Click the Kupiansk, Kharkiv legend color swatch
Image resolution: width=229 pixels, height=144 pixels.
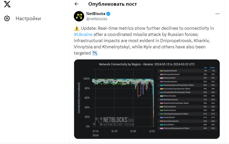coord(161,71)
